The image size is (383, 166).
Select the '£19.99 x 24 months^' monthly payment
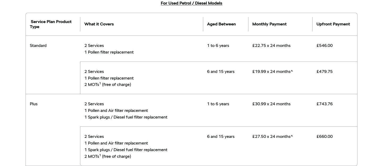273,72
